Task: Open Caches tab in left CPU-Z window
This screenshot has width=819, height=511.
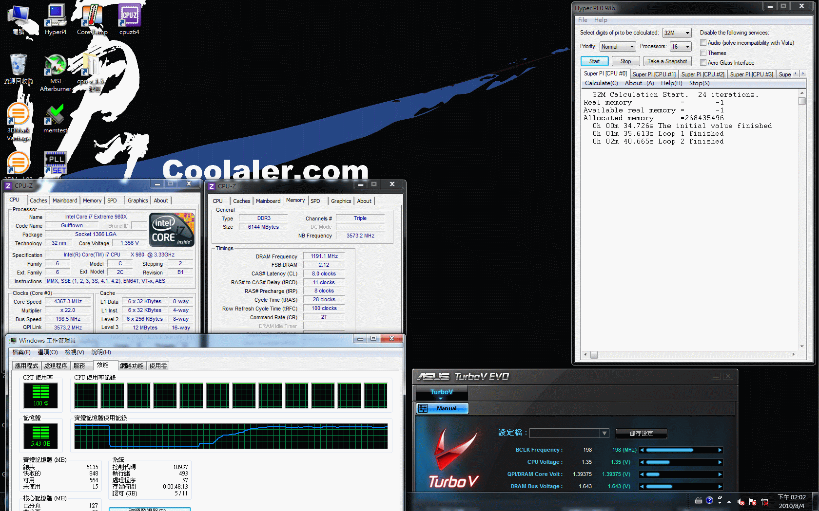Action: [x=39, y=201]
